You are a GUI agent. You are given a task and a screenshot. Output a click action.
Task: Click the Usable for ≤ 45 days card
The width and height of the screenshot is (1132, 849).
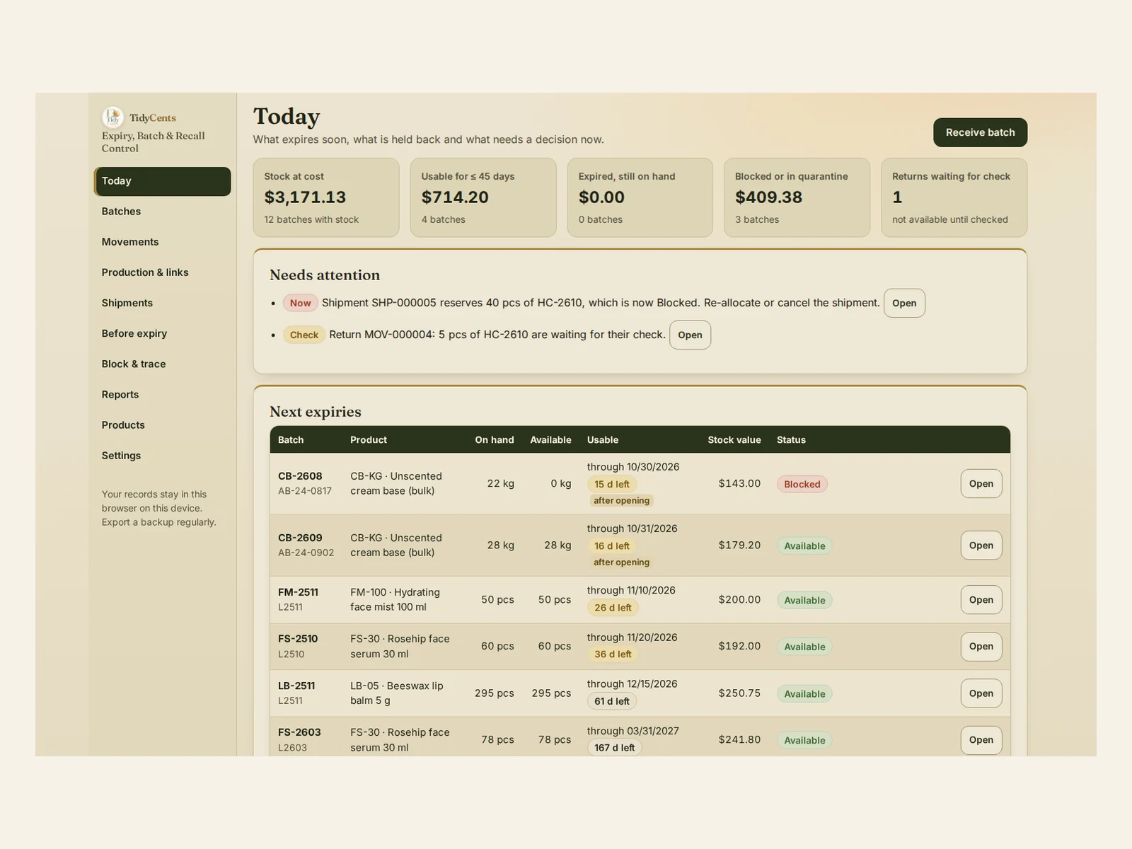483,197
